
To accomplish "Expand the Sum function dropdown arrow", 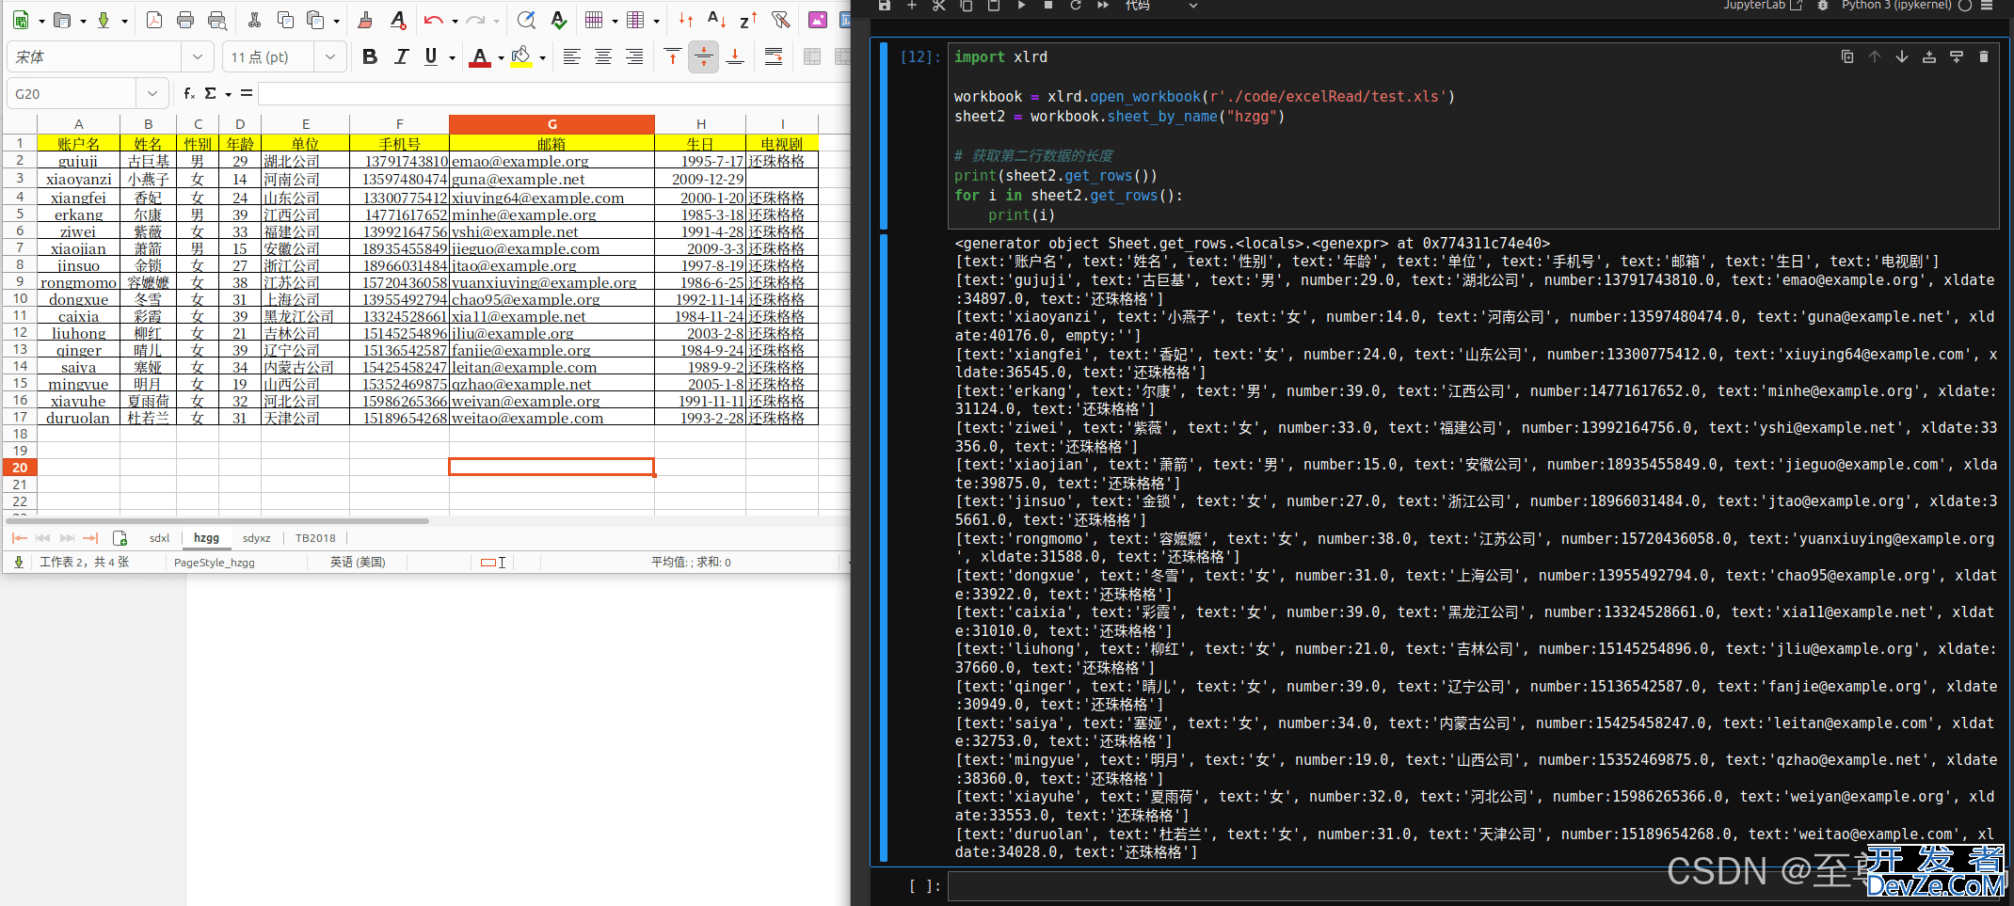I will [228, 94].
